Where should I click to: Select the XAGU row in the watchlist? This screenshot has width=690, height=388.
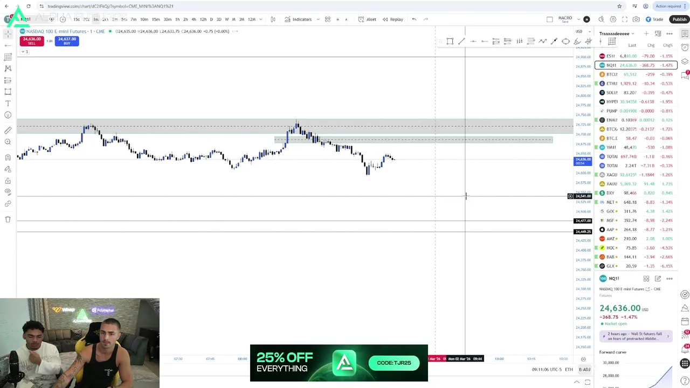point(636,175)
